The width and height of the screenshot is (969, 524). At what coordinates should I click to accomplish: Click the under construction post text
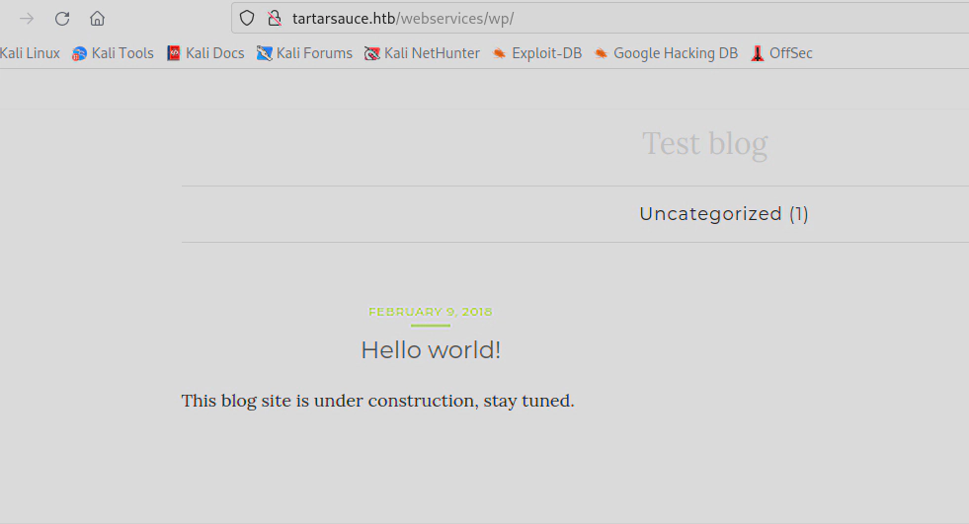coord(377,401)
